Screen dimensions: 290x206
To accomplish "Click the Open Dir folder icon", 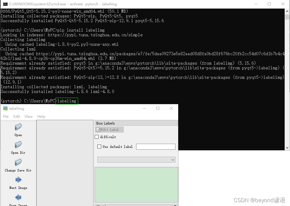I will pos(18,145).
